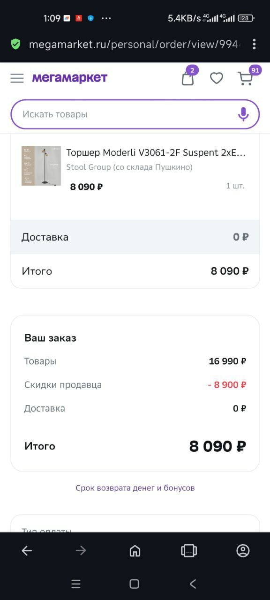
Task: Tap the voice search microphone
Action: (243, 114)
